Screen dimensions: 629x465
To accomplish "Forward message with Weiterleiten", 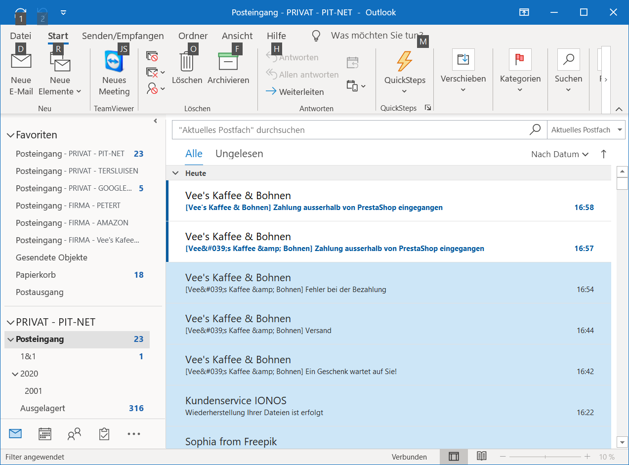I will point(294,92).
